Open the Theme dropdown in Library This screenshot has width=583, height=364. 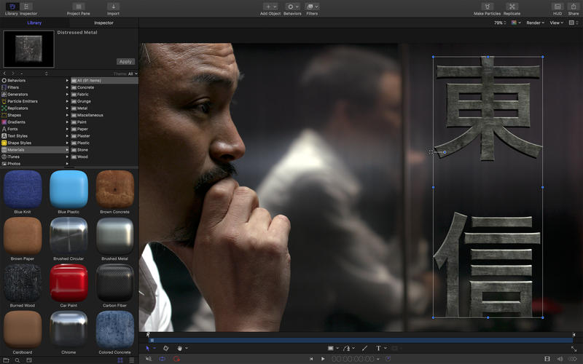pos(131,74)
